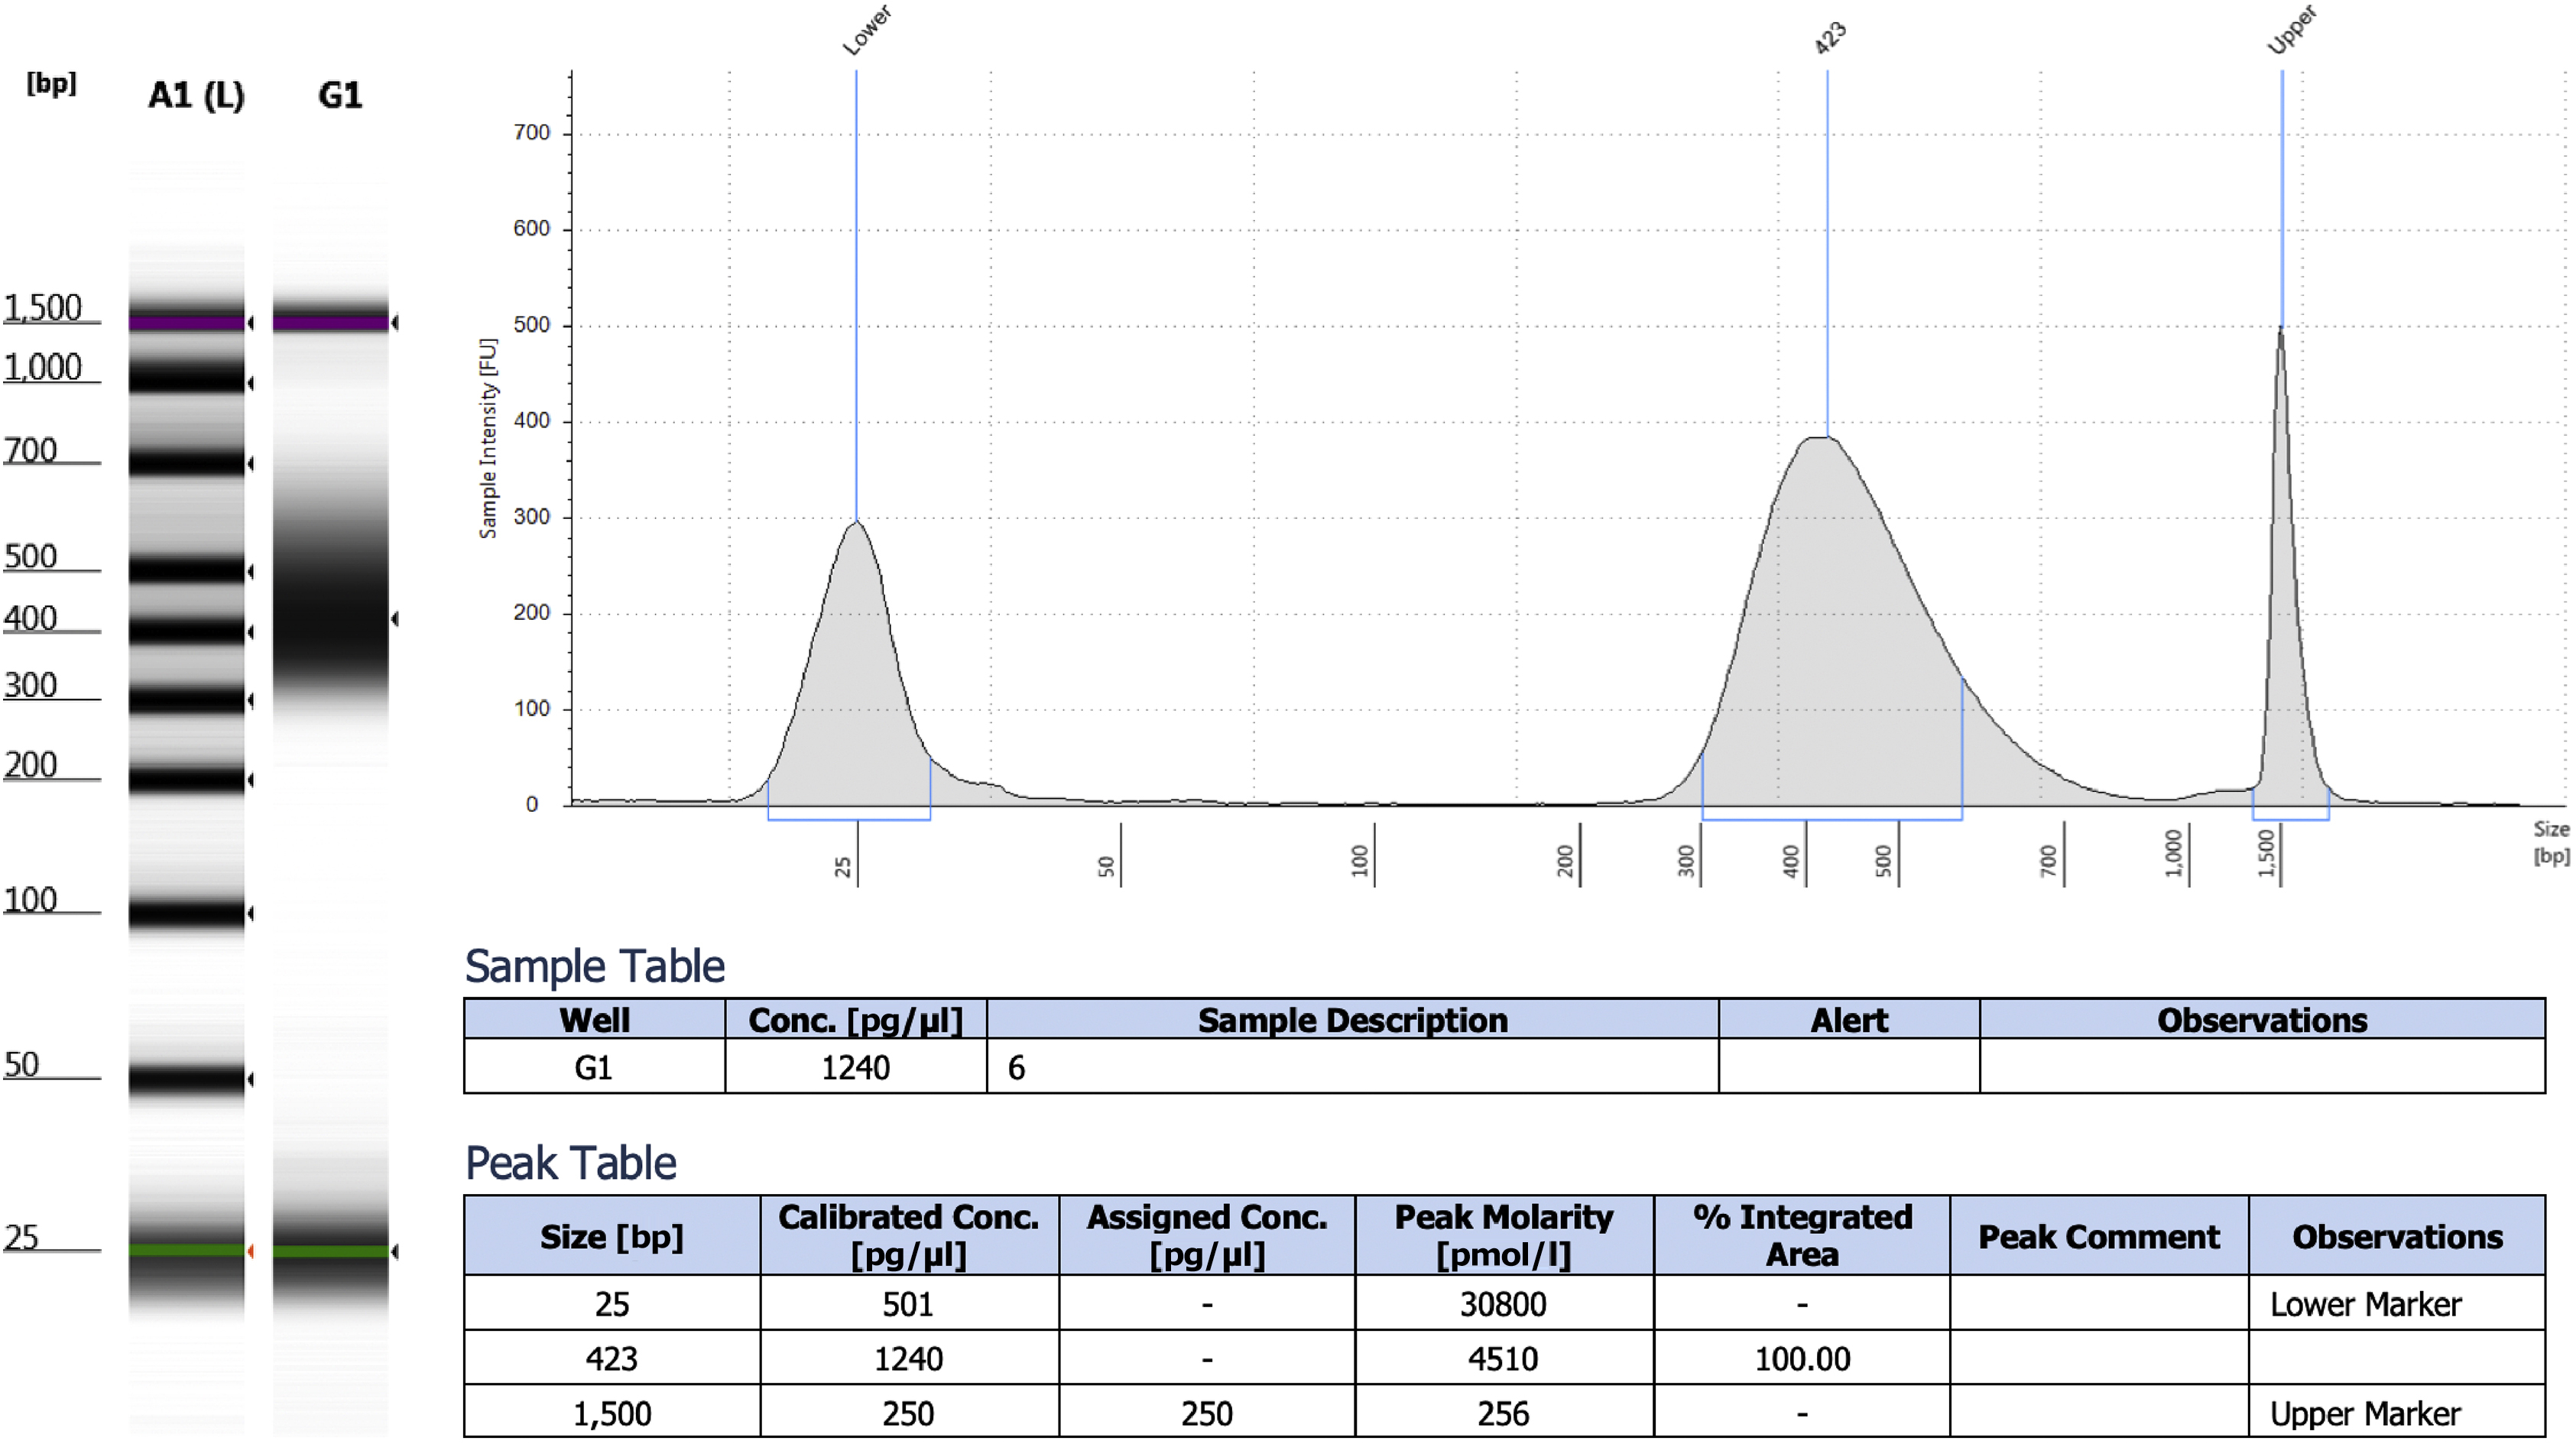Screen dimensions: 2576x1444
Task: Click the % Integrated Area column header
Action: [x=1801, y=1235]
